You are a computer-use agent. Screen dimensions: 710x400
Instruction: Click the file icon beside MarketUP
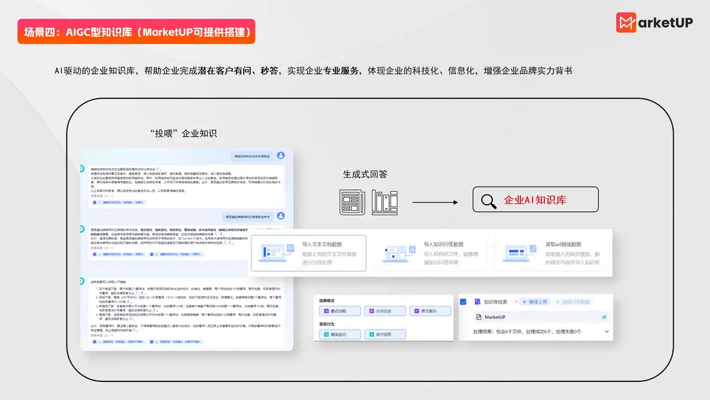click(x=479, y=317)
